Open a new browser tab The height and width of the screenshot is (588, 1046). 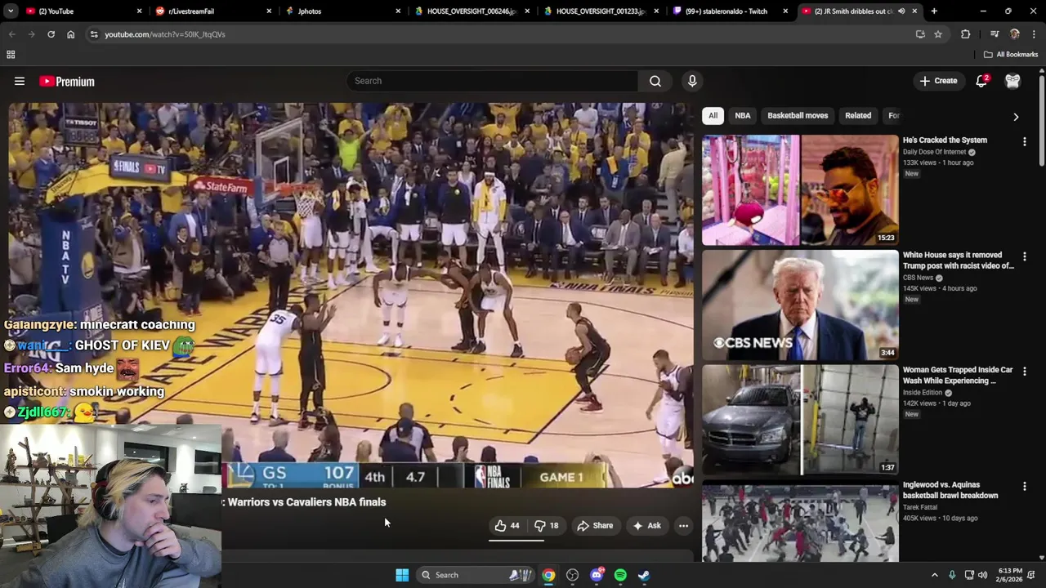[934, 11]
